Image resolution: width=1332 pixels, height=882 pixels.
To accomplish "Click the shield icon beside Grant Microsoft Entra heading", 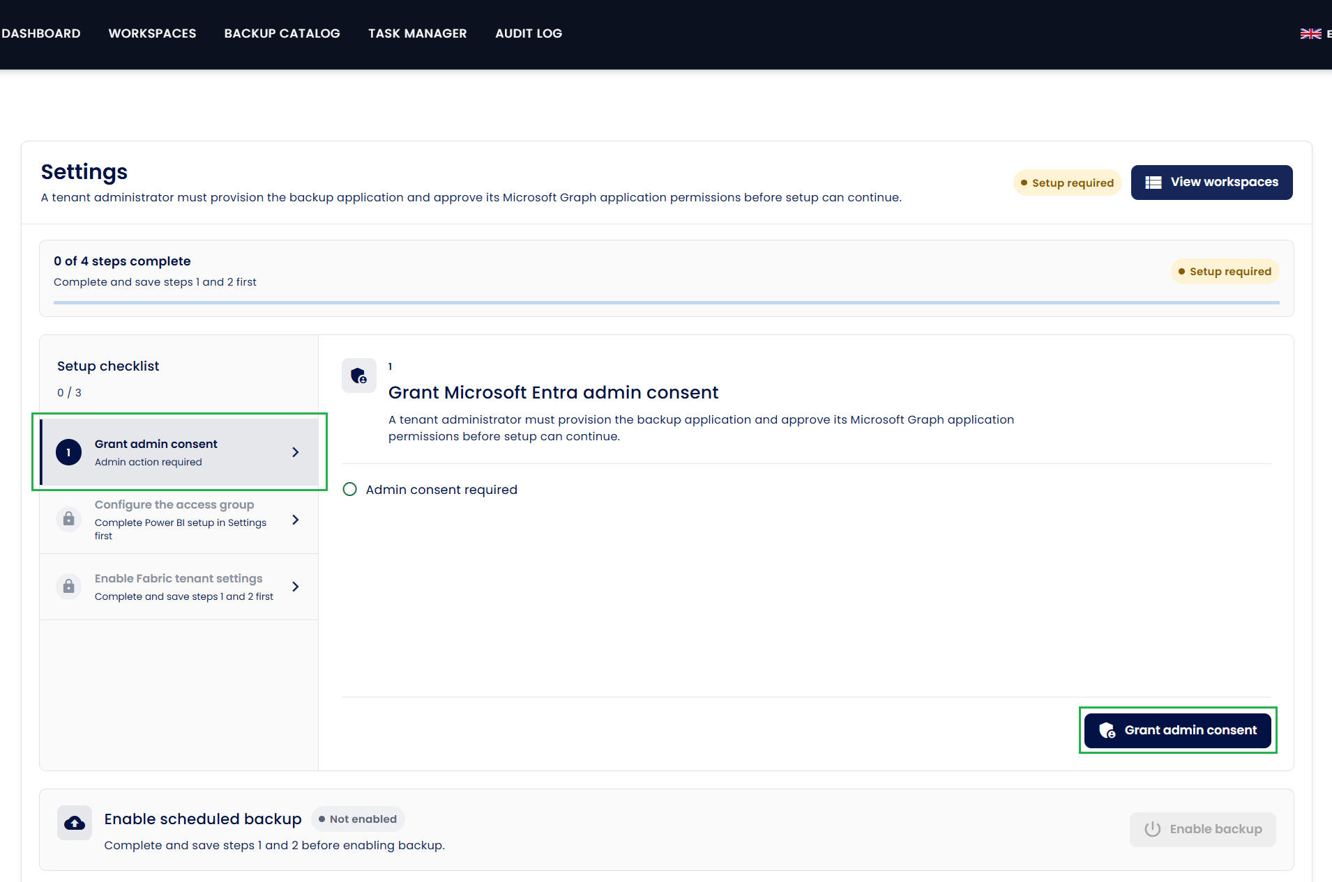I will (359, 376).
